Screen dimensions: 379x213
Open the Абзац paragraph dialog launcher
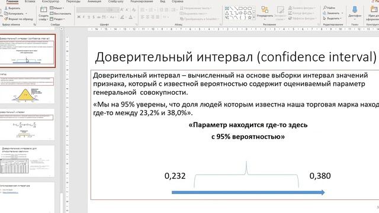[x=220, y=25]
